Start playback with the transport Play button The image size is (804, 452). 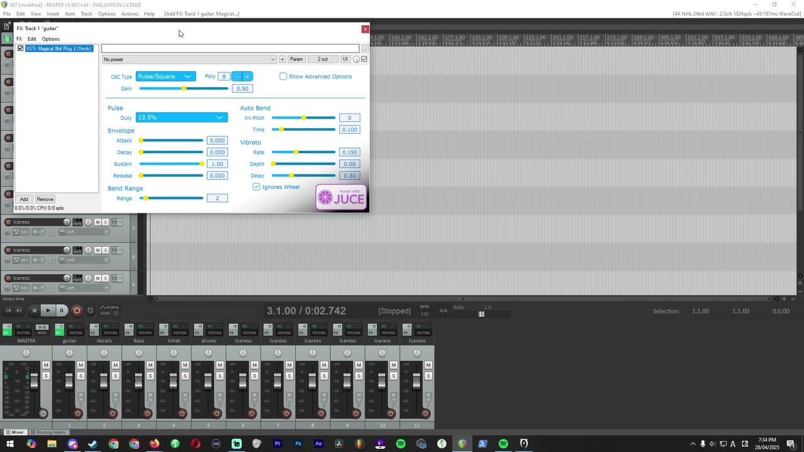tap(48, 310)
